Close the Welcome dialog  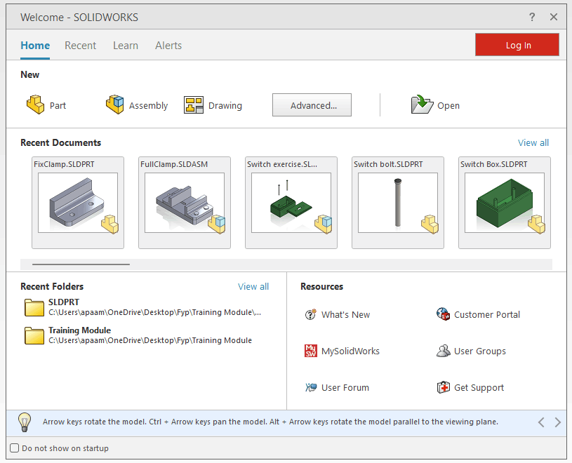point(554,17)
